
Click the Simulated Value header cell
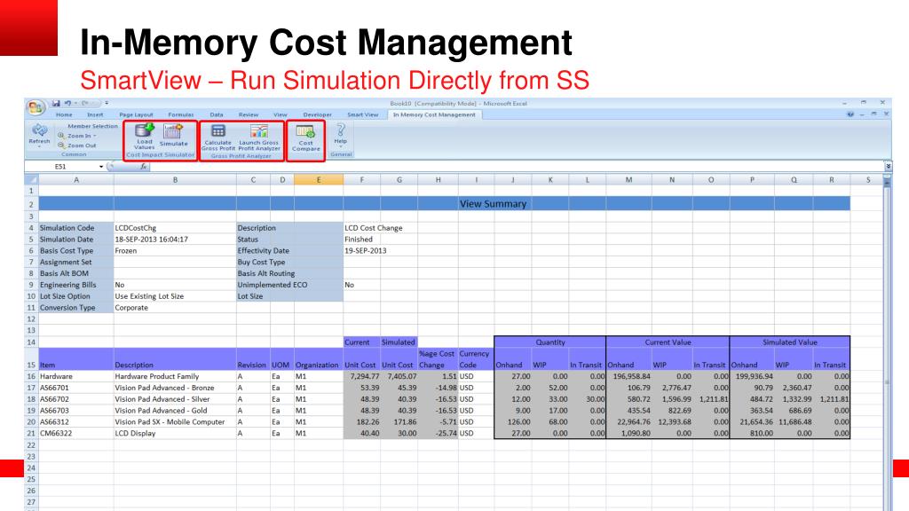coord(789,342)
